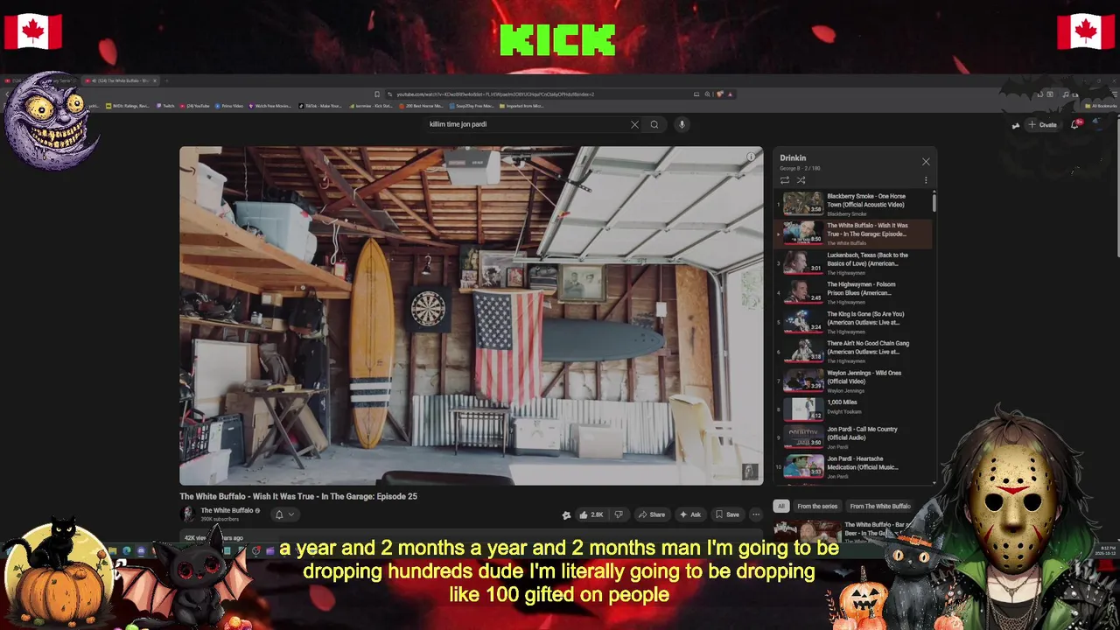Toggle shuffle playlist icon in Drinkin panel
Viewport: 1120px width, 630px height.
[x=801, y=180]
